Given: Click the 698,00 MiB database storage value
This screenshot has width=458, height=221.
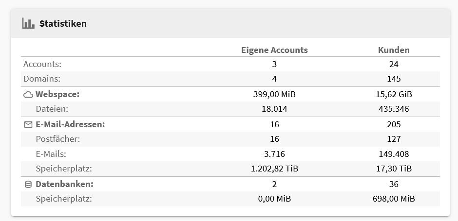Looking at the screenshot, I should 394,199.
